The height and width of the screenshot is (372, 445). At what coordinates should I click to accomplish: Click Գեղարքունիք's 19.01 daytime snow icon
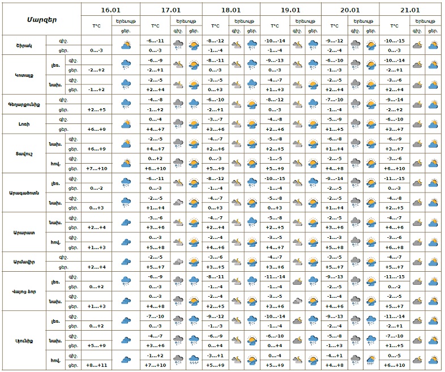click(313, 104)
